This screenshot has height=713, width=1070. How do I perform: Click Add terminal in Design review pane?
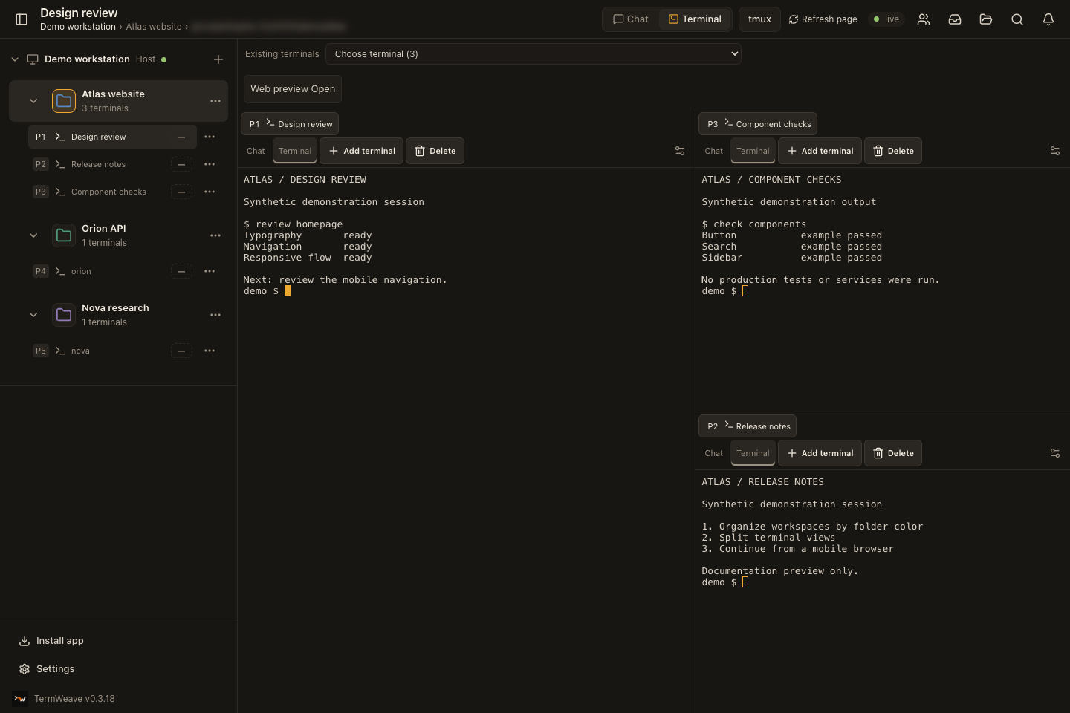[x=362, y=151]
